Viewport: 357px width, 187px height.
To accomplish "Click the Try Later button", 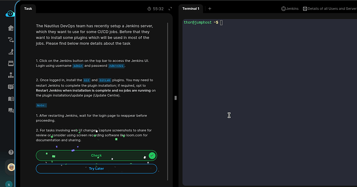I will [x=96, y=168].
